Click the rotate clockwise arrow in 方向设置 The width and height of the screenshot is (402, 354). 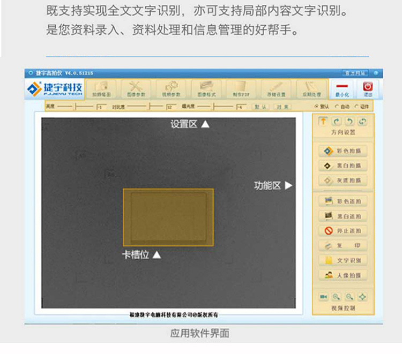point(337,122)
